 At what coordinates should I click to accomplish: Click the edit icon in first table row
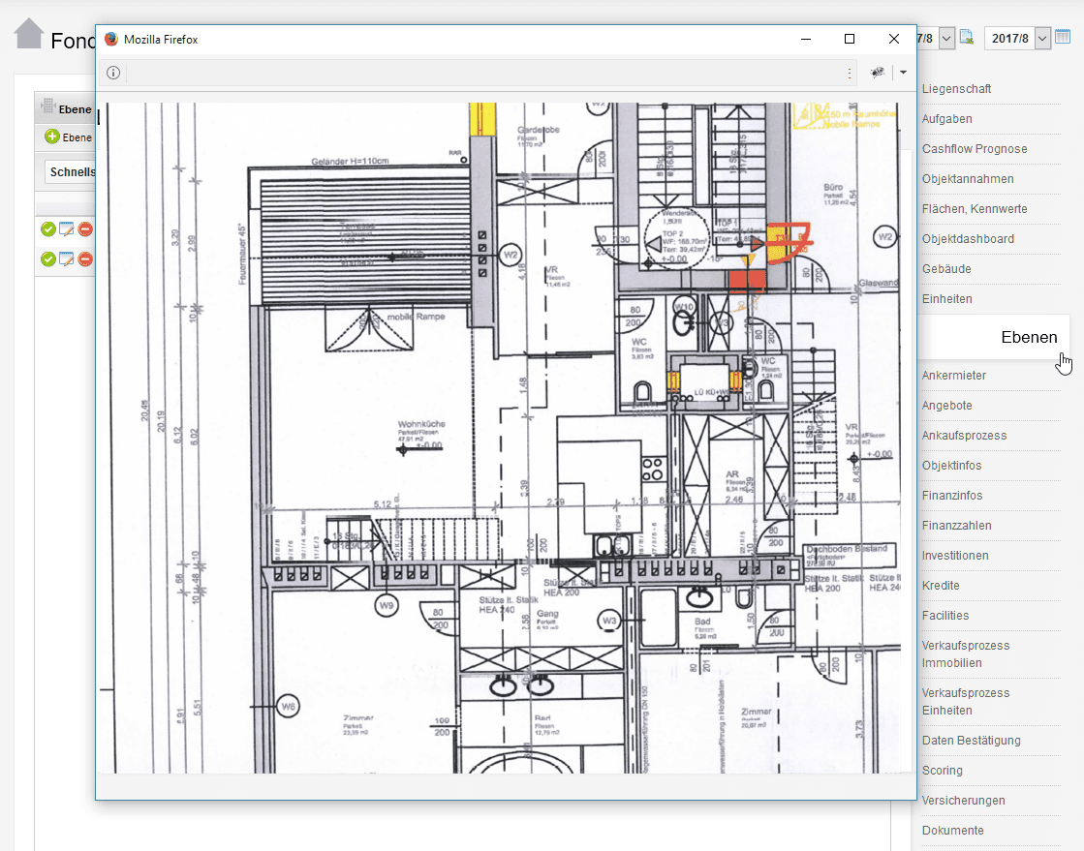tap(67, 229)
